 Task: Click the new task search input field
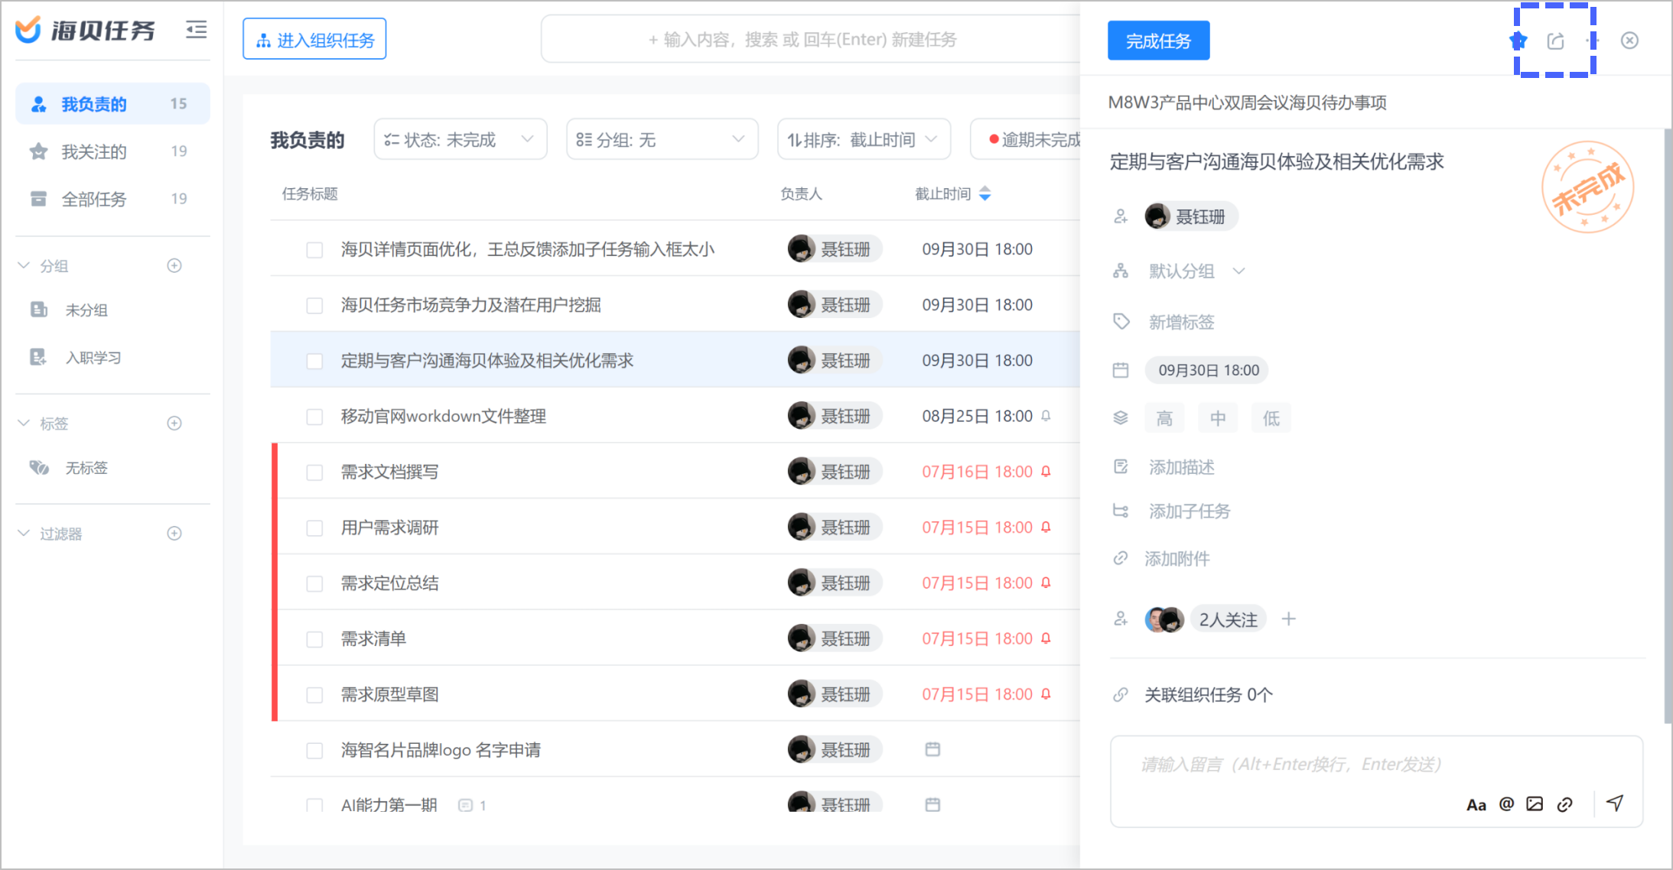coord(811,39)
